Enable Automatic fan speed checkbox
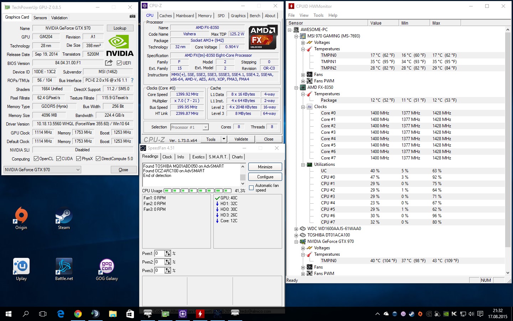This screenshot has height=321, width=513. tap(251, 188)
